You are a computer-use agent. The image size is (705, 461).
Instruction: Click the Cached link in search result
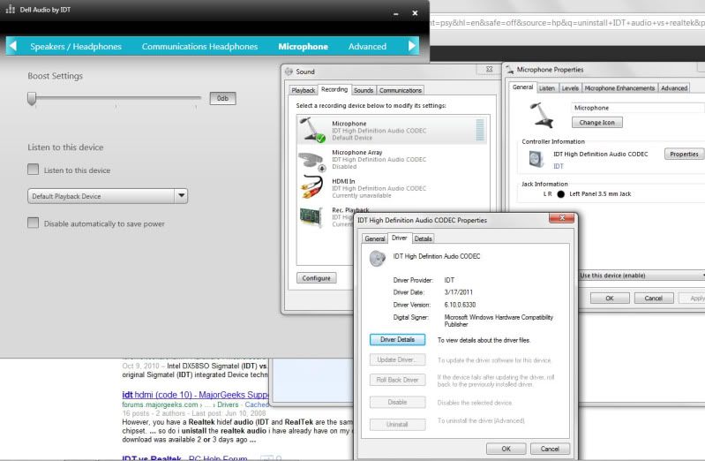pos(256,404)
